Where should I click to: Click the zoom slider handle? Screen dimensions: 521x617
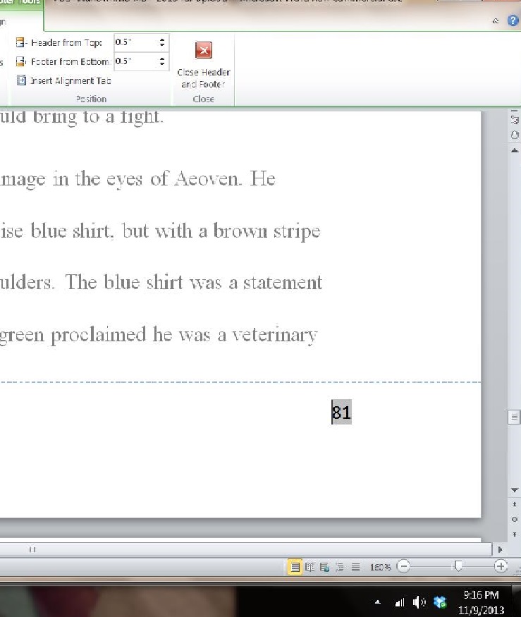click(459, 566)
